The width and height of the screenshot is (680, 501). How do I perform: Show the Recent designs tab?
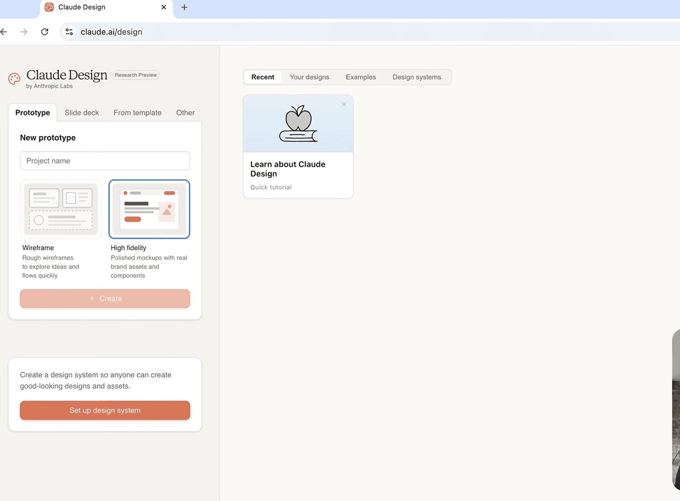point(263,77)
